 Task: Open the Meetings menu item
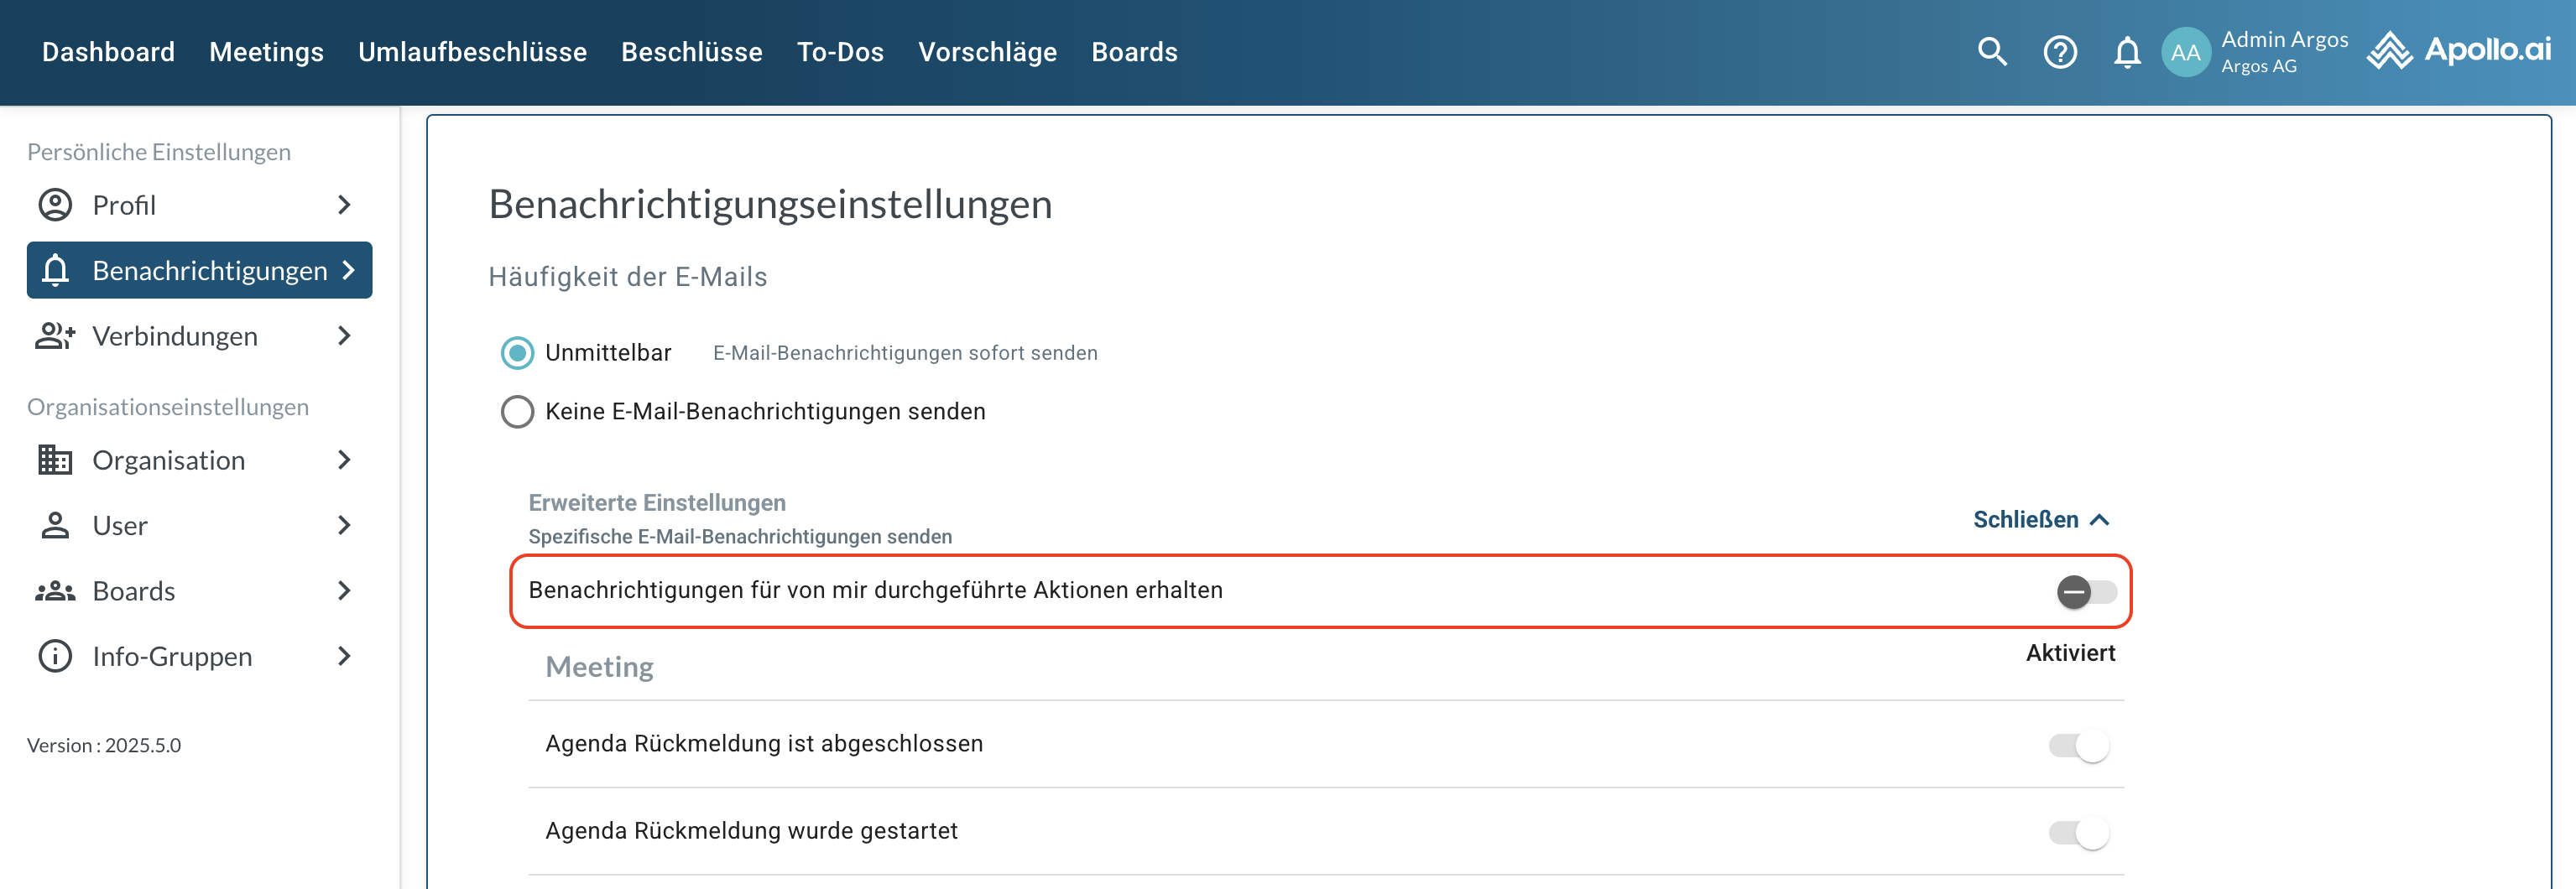(x=266, y=52)
